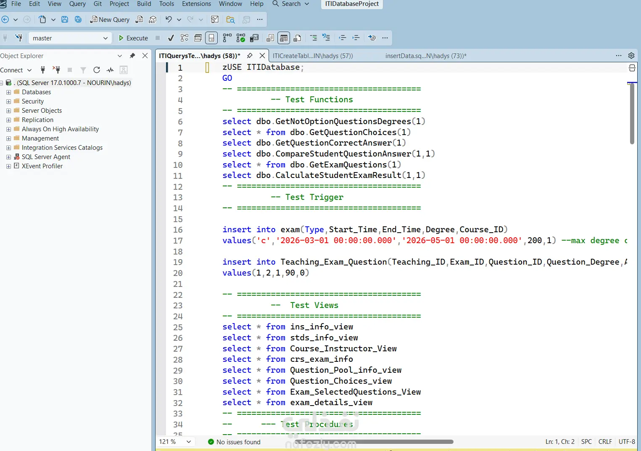The image size is (641, 451).
Task: Click the Increase Indent icon
Action: pyautogui.click(x=356, y=38)
